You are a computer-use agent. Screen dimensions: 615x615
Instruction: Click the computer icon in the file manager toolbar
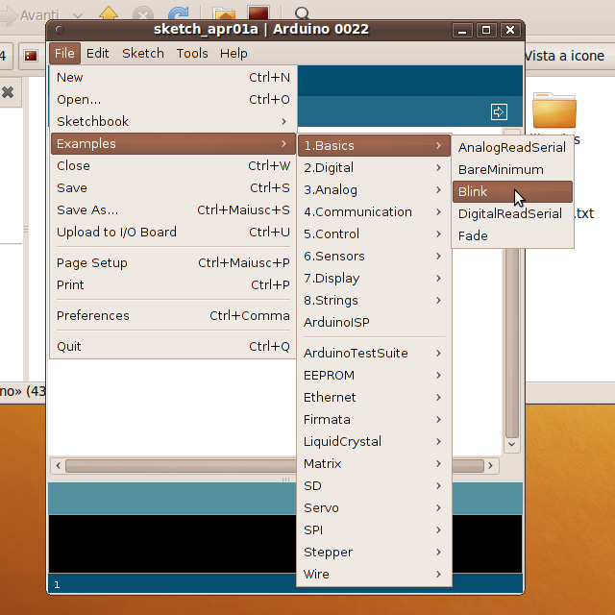pos(258,14)
